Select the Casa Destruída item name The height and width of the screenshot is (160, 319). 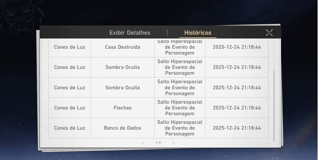point(123,47)
